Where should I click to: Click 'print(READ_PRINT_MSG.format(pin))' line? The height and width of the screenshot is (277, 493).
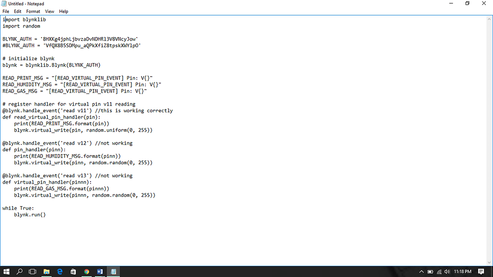pyautogui.click(x=62, y=124)
